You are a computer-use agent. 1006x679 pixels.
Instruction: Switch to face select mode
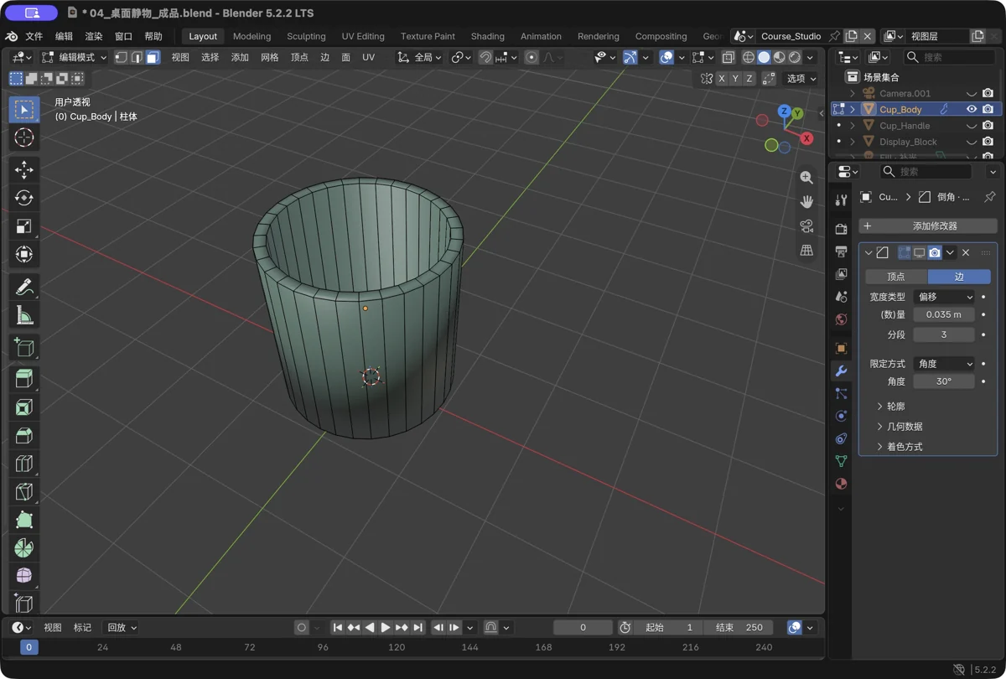pyautogui.click(x=153, y=57)
